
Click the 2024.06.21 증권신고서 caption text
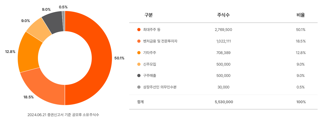click(x=63, y=115)
